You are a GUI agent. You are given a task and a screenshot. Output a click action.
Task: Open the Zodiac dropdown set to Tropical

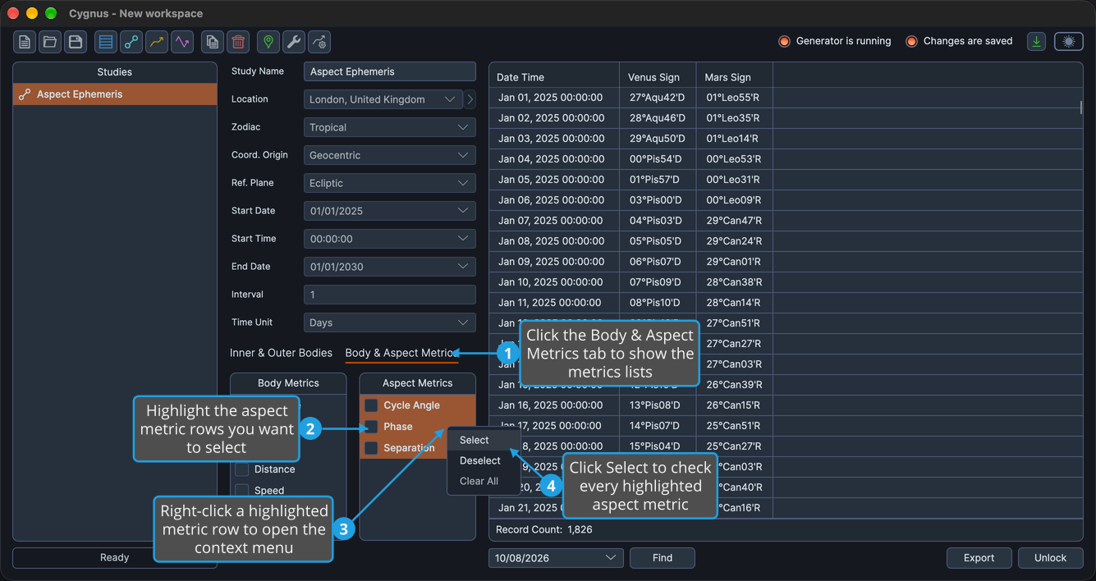point(389,127)
